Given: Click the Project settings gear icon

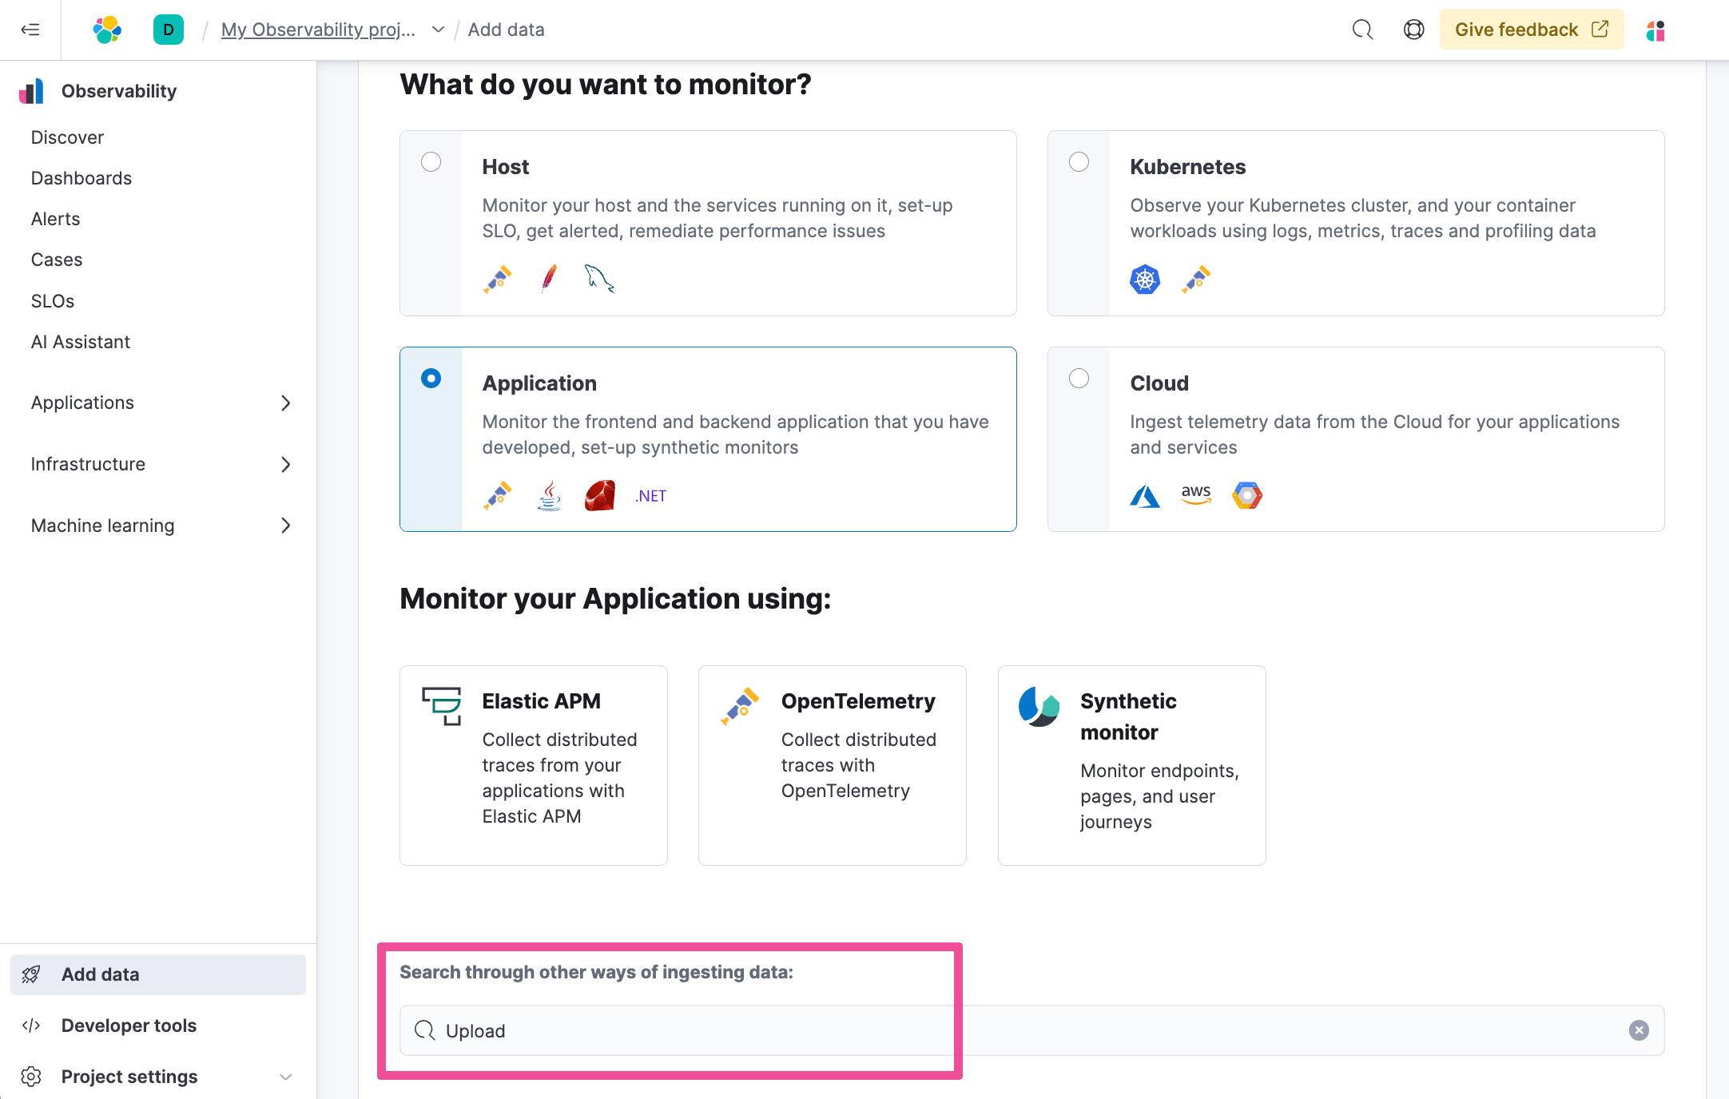Looking at the screenshot, I should [31, 1077].
